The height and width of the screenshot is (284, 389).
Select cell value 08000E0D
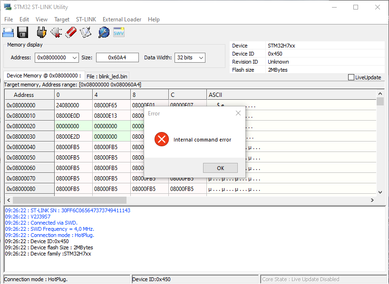click(x=73, y=116)
